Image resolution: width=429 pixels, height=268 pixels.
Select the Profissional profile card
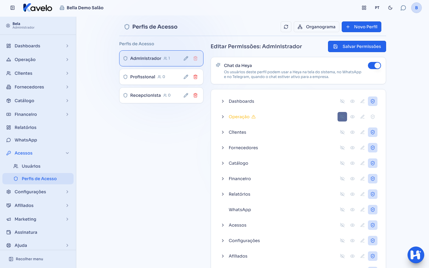(161, 77)
